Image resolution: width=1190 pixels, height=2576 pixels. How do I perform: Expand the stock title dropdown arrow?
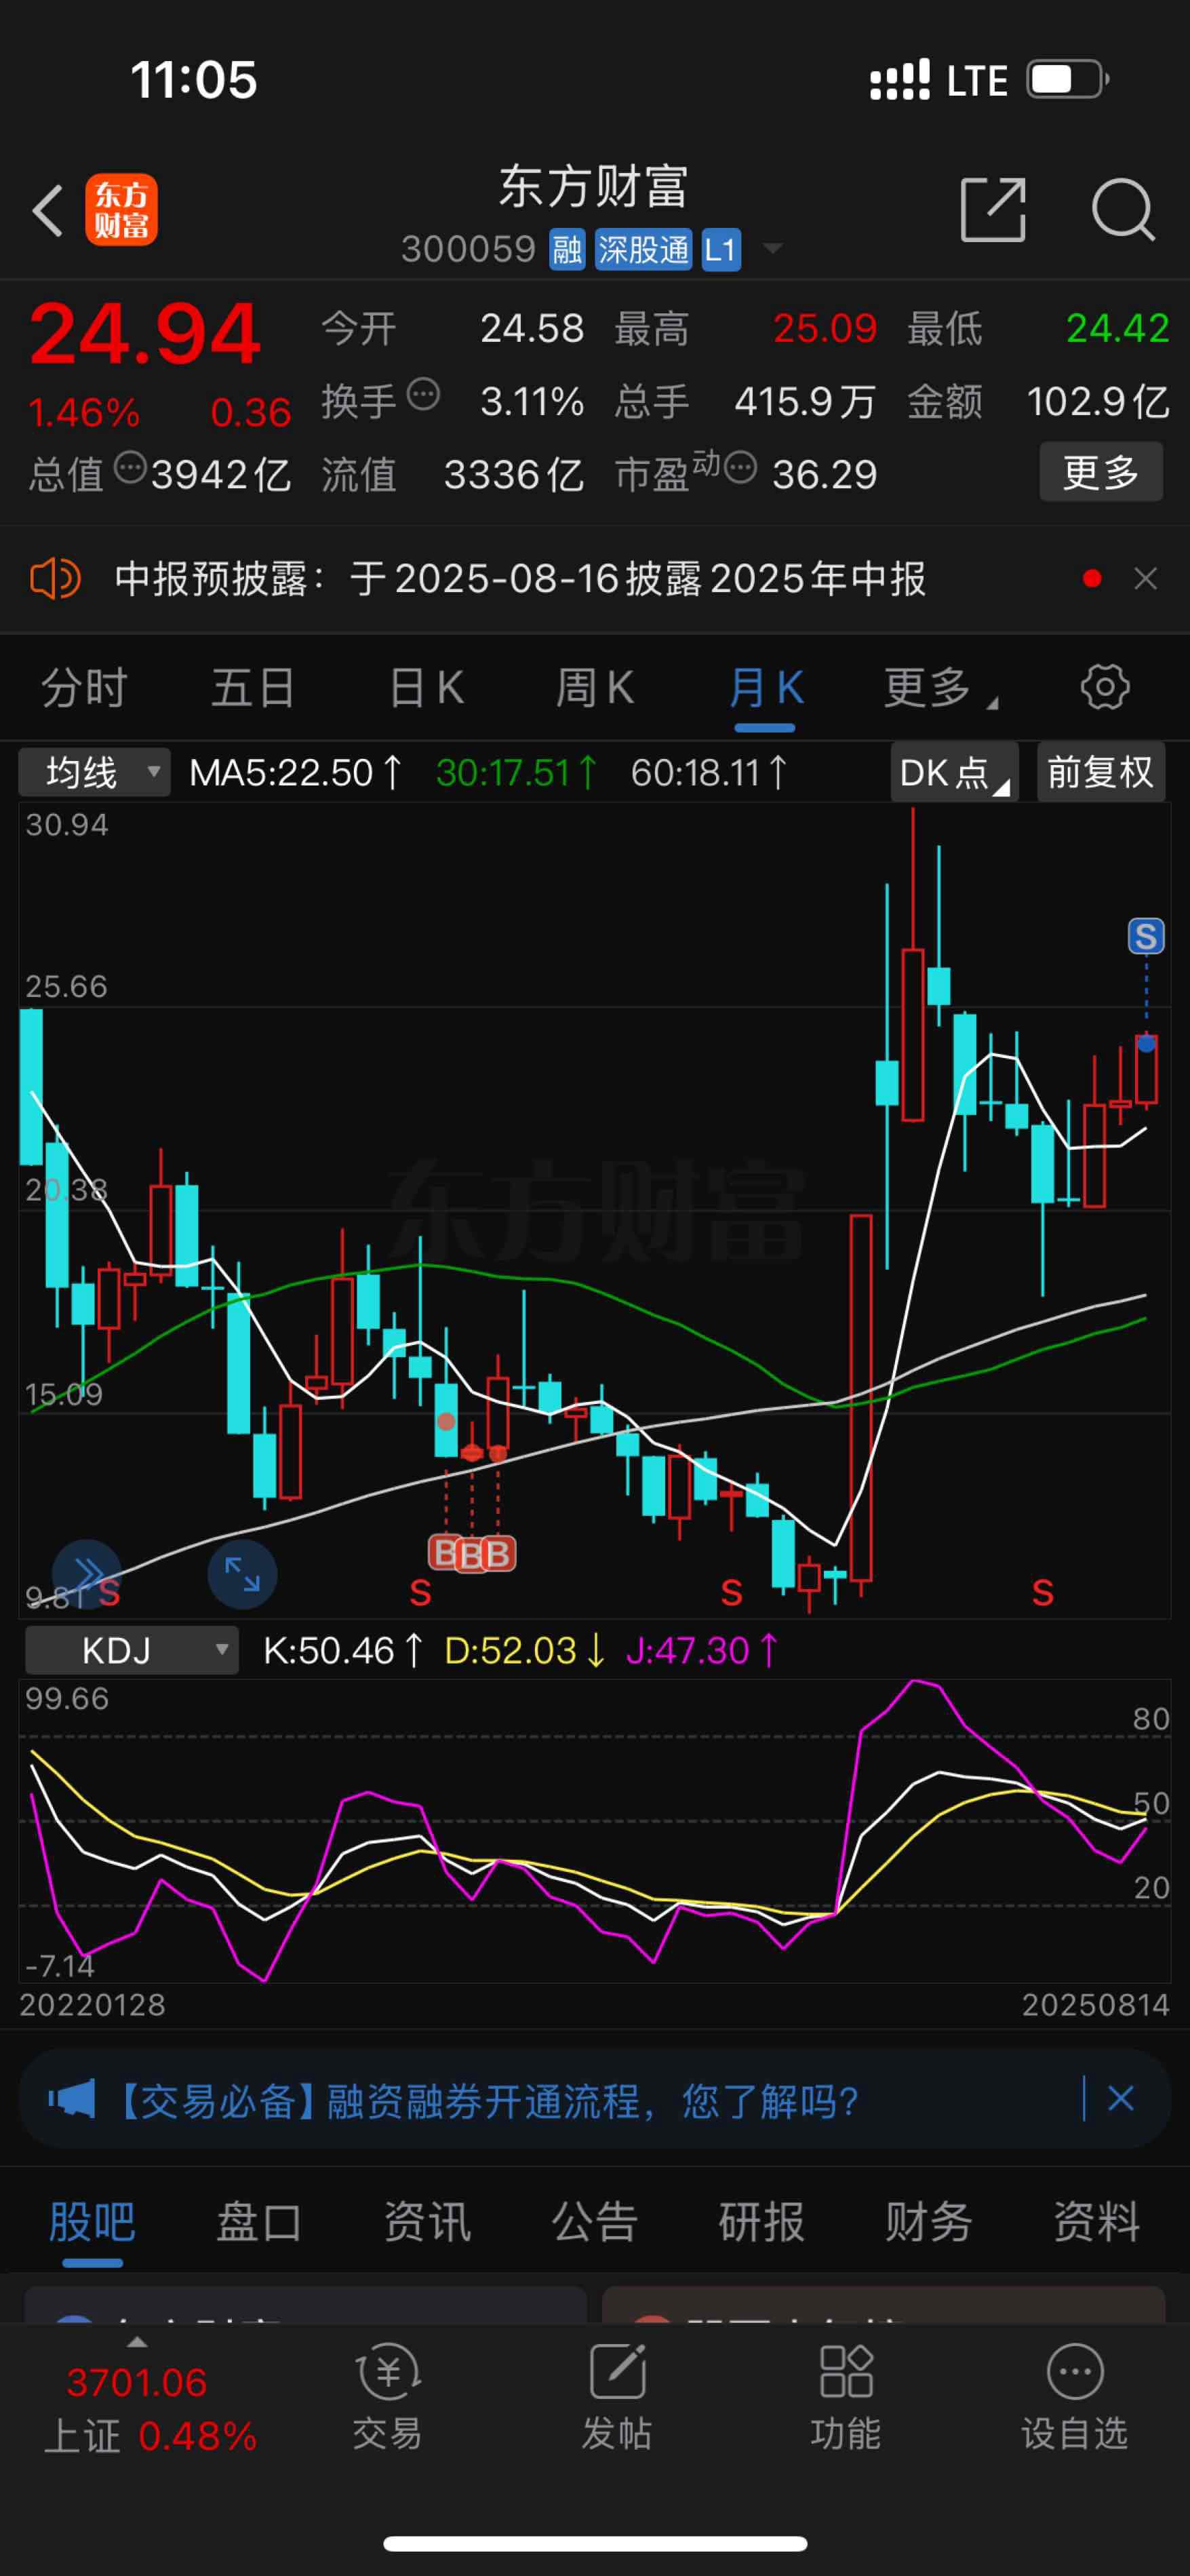[x=773, y=248]
